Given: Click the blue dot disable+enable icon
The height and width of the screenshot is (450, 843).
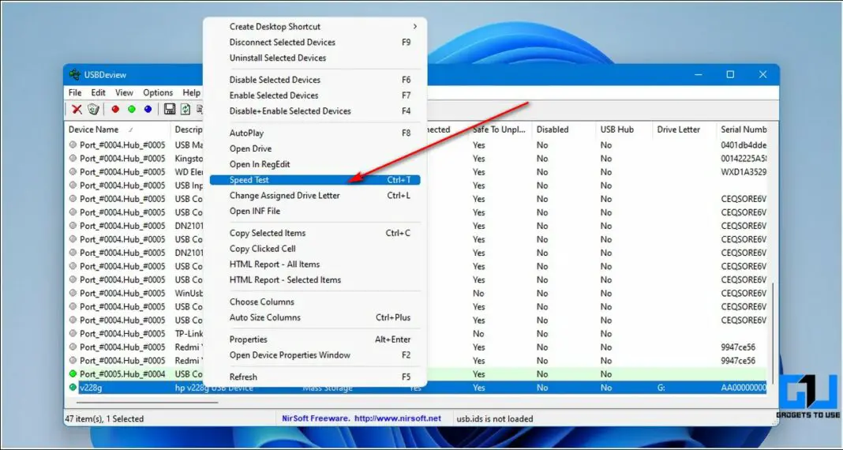Looking at the screenshot, I should click(x=148, y=110).
